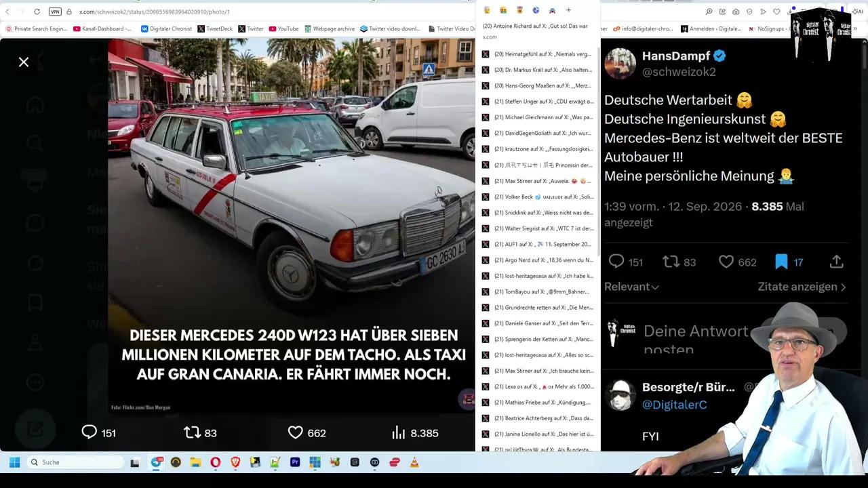This screenshot has height=488, width=868.
Task: Click the repost icon under the photo
Action: click(x=192, y=432)
